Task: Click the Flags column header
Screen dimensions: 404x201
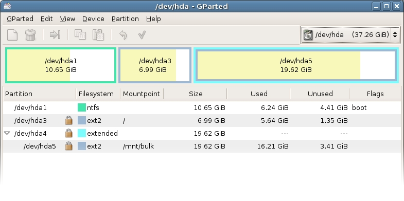Action: (x=375, y=94)
